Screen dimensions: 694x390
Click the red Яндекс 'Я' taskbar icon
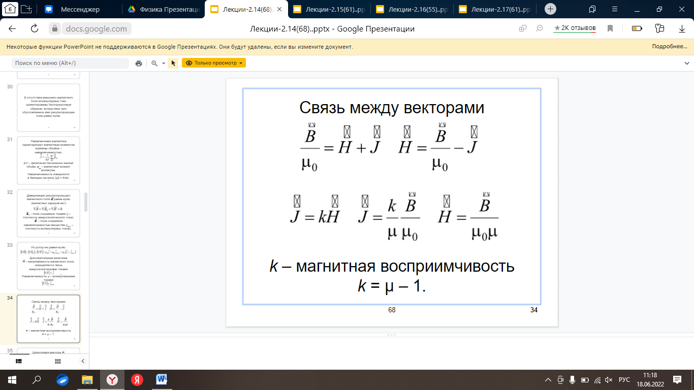137,379
